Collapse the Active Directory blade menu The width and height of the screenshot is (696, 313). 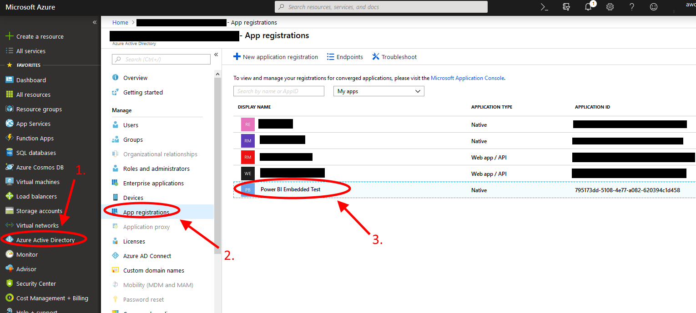(x=216, y=55)
